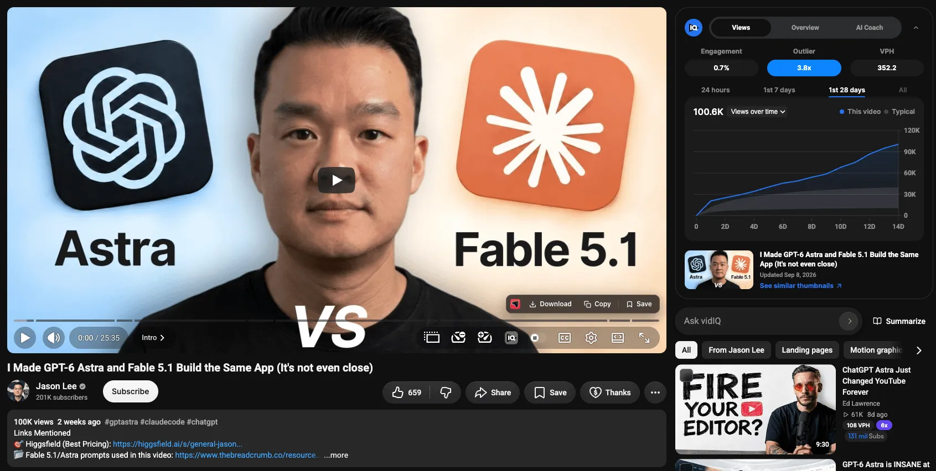Image resolution: width=936 pixels, height=471 pixels.
Task: Focus the Ask vidIQ input field
Action: [758, 321]
